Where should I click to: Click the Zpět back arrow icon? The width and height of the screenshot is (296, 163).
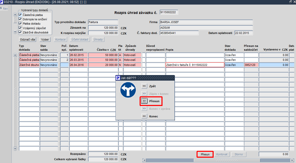[x=144, y=86]
